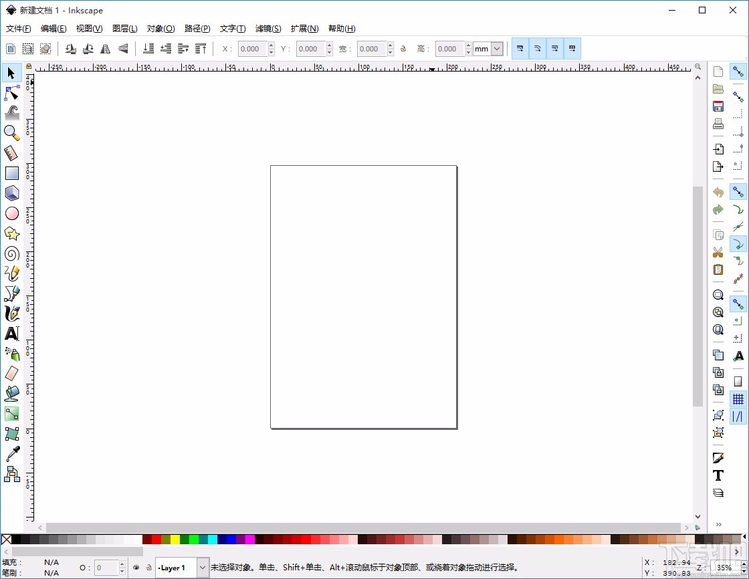Viewport: 749px width, 579px height.
Task: Select the Text tool in the toolbox
Action: pyautogui.click(x=12, y=334)
